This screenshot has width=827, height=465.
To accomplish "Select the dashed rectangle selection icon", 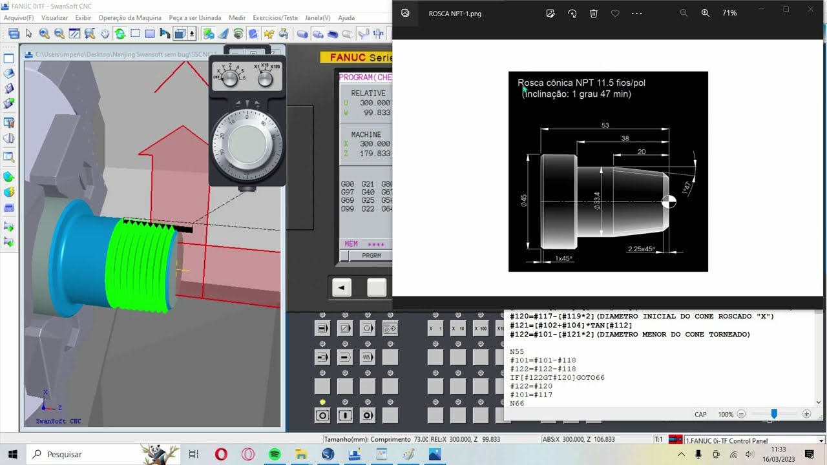I will click(135, 34).
